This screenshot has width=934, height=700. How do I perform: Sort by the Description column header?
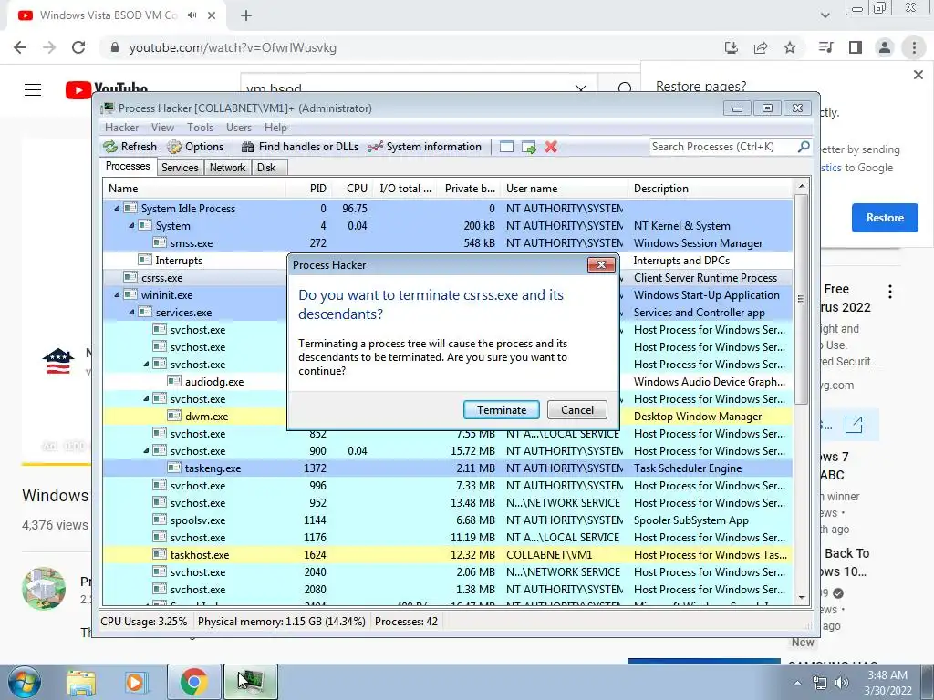(710, 189)
